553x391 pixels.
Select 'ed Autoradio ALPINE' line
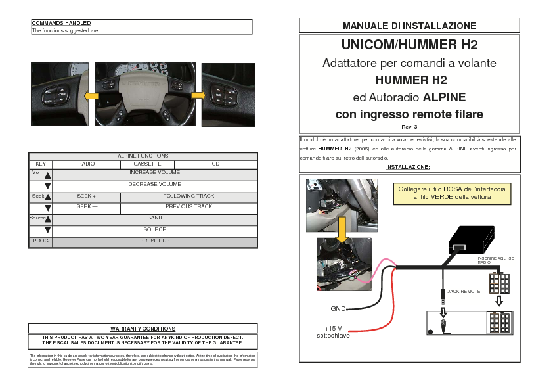(409, 97)
